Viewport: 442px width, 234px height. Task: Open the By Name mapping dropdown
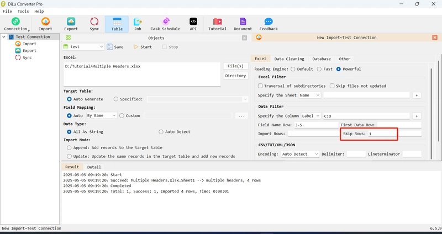coord(102,115)
